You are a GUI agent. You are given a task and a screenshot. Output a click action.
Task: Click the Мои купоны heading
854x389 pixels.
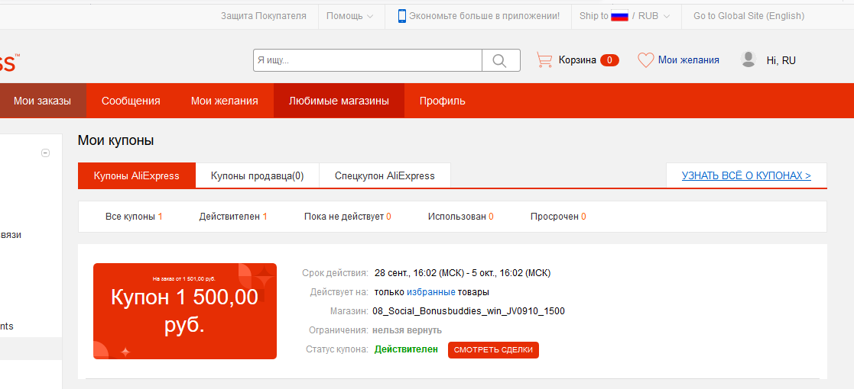[116, 140]
